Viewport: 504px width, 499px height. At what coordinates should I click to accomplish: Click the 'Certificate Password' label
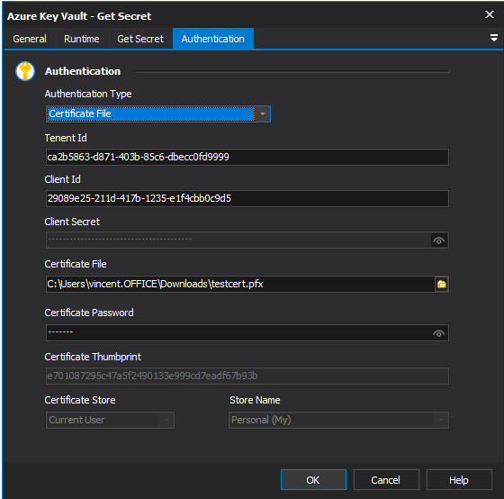coord(89,313)
